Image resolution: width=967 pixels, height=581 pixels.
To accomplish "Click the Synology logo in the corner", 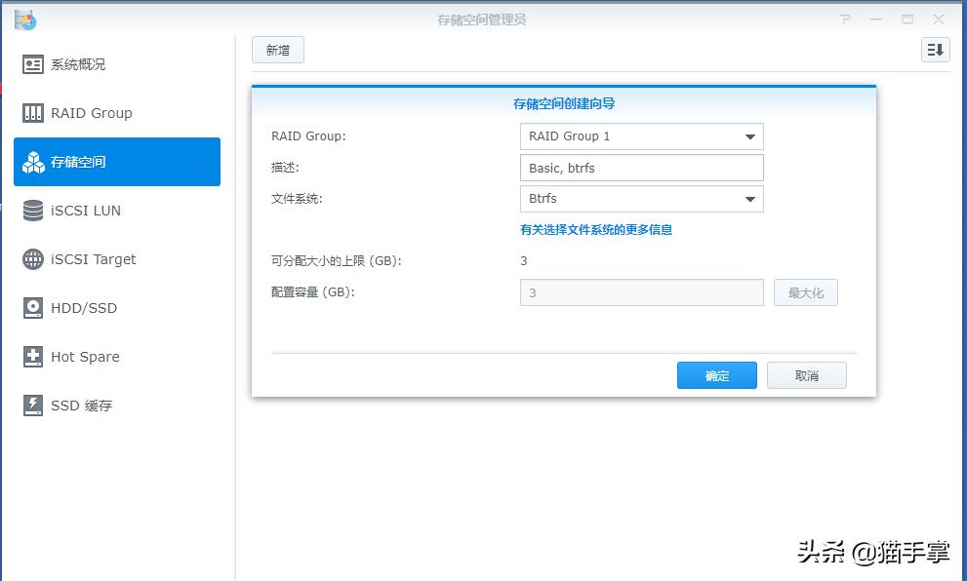I will tap(26, 18).
